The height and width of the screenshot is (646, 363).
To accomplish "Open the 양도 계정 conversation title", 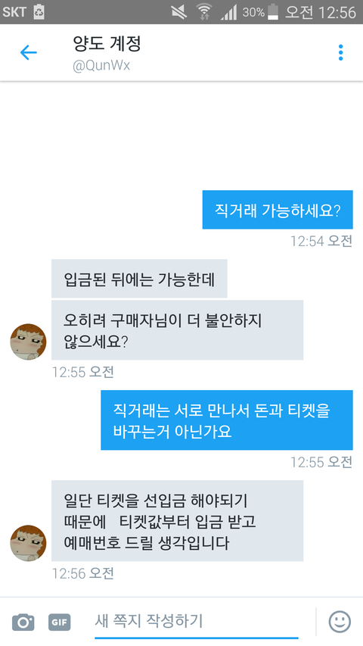I will tap(107, 44).
